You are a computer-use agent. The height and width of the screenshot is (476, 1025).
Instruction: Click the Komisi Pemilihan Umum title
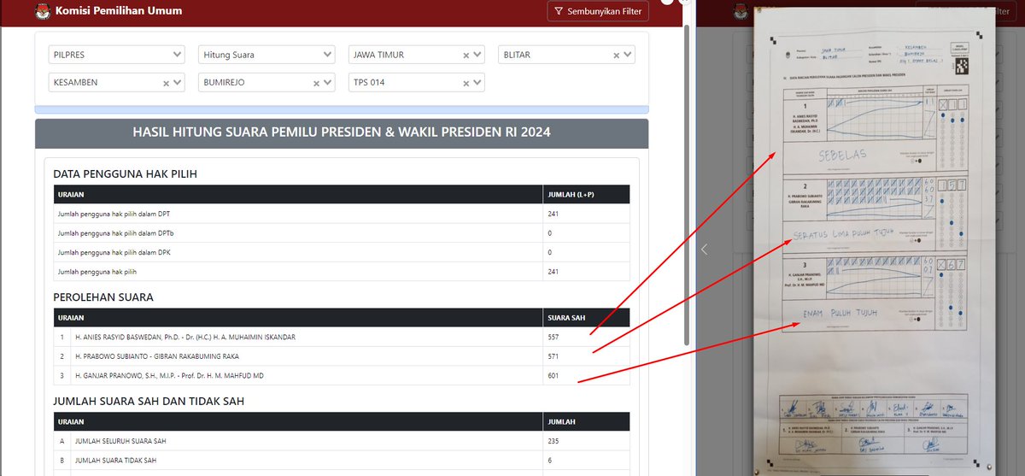pyautogui.click(x=118, y=12)
